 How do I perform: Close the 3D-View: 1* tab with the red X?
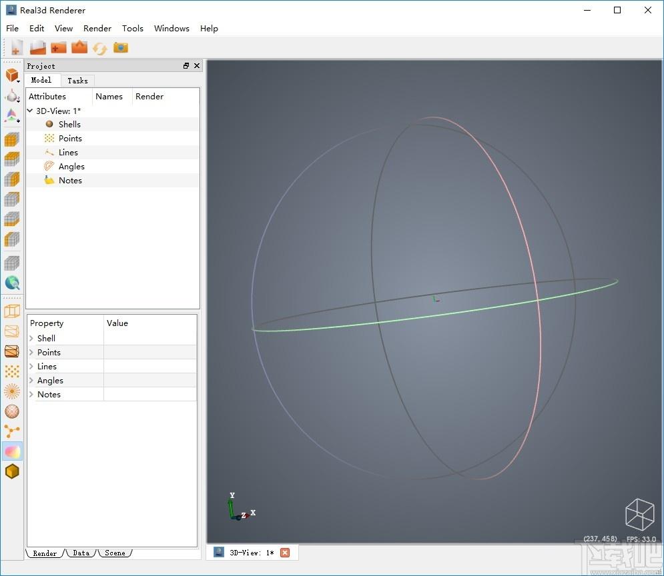click(285, 553)
